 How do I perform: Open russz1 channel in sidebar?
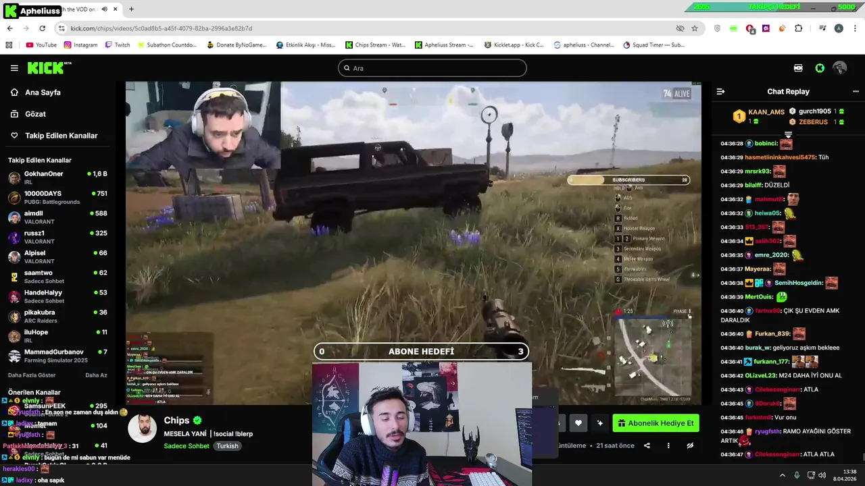click(57, 238)
